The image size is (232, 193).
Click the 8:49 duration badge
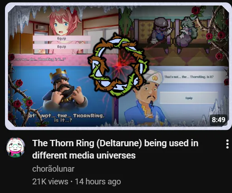(x=218, y=120)
